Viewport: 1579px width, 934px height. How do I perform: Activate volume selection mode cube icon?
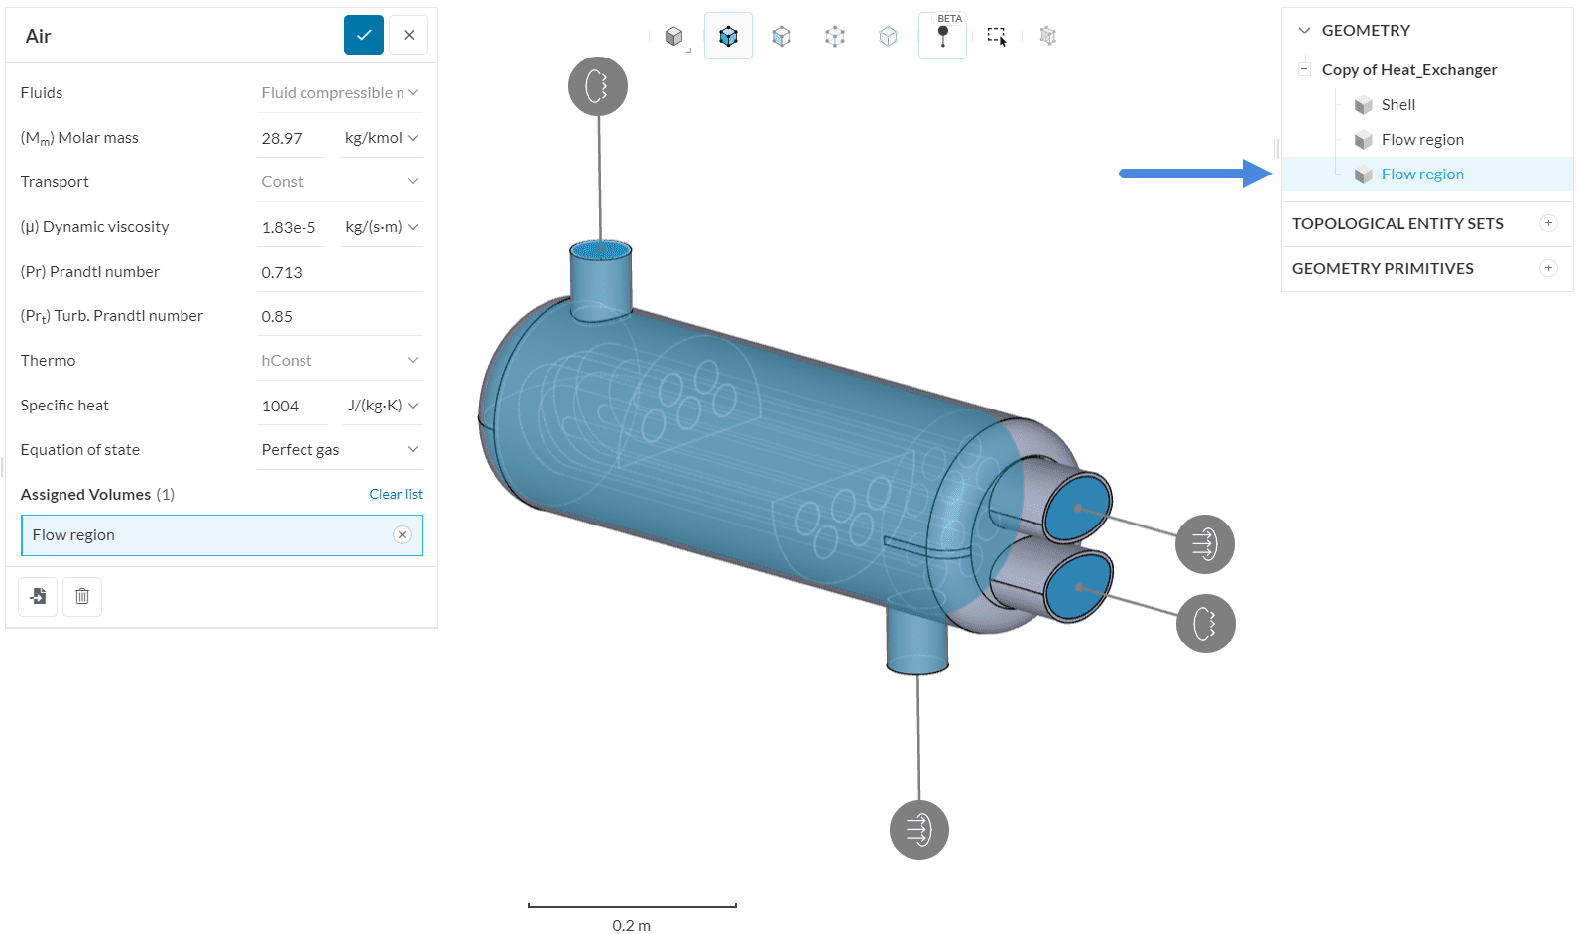point(728,37)
